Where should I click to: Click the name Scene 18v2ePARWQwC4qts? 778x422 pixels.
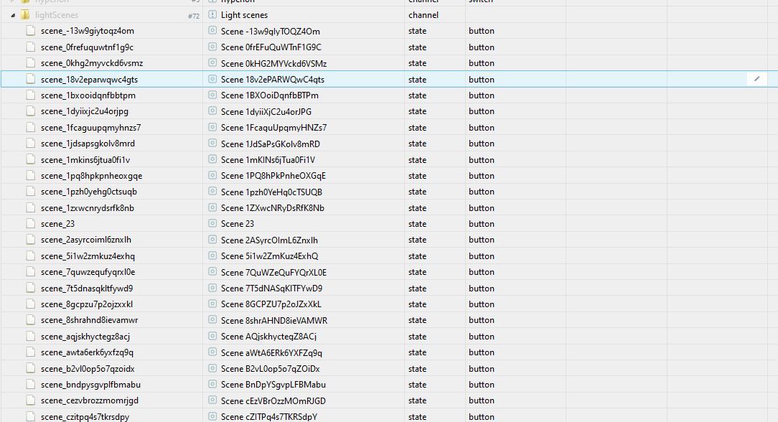click(273, 80)
